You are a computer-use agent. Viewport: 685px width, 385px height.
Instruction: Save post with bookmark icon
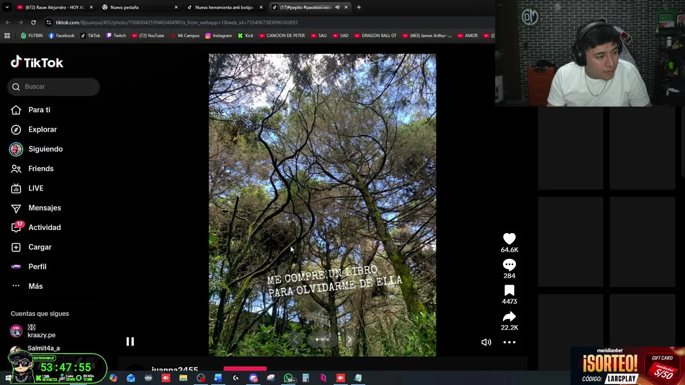pyautogui.click(x=509, y=291)
